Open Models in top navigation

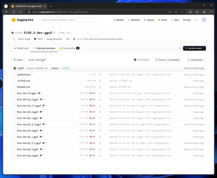(x=119, y=20)
